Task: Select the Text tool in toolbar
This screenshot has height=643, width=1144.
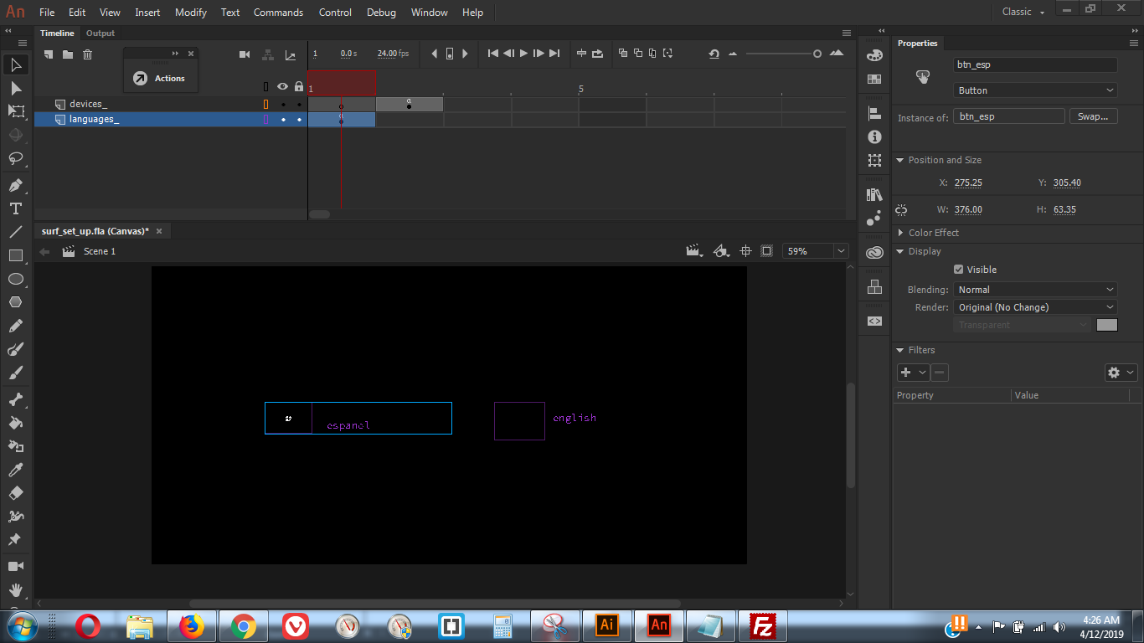Action: pyautogui.click(x=15, y=208)
